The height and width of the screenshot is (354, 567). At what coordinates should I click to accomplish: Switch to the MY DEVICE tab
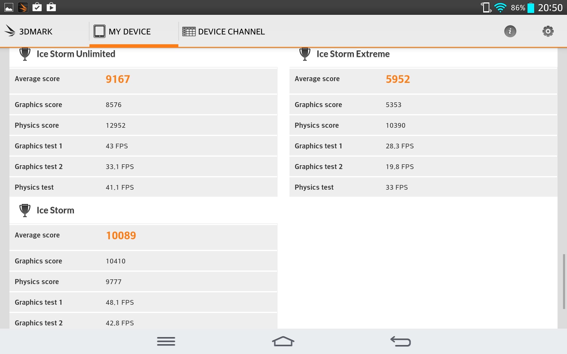[134, 31]
